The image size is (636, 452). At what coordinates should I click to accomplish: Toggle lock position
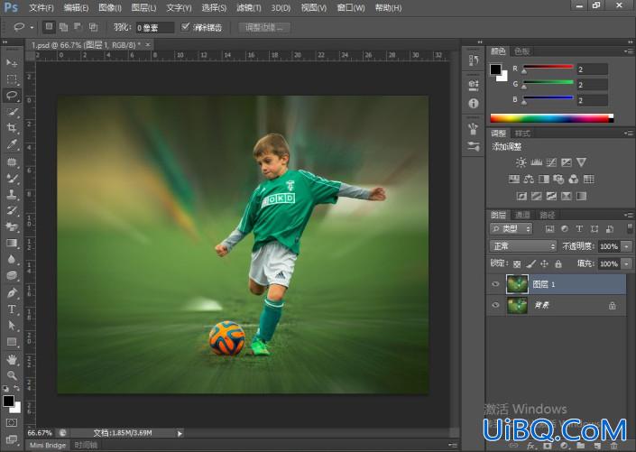(x=544, y=264)
